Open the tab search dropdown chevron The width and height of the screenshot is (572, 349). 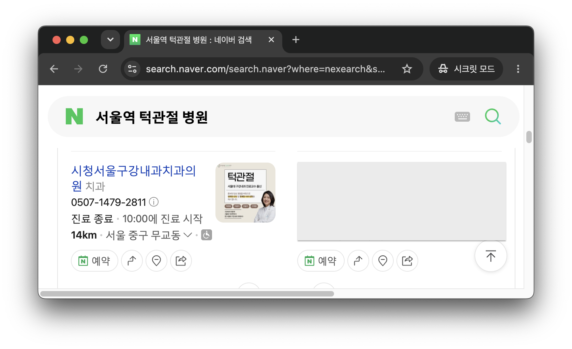[x=110, y=40]
